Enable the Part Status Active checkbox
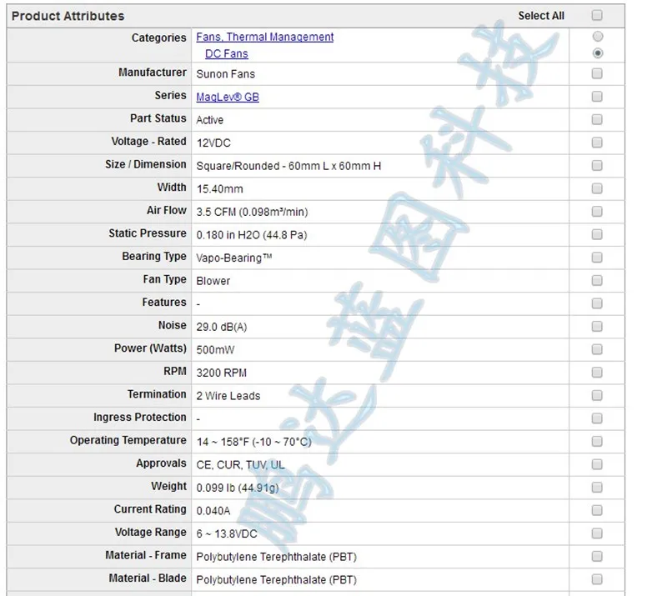The height and width of the screenshot is (596, 667). pyautogui.click(x=597, y=119)
